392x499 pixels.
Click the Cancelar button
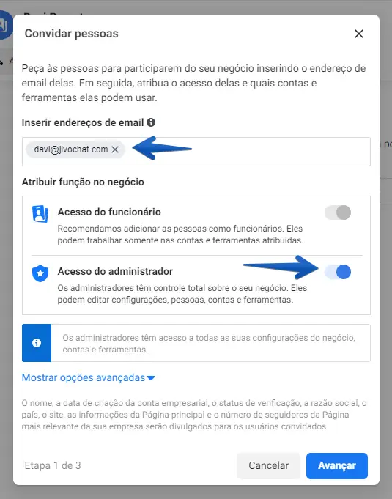269,465
